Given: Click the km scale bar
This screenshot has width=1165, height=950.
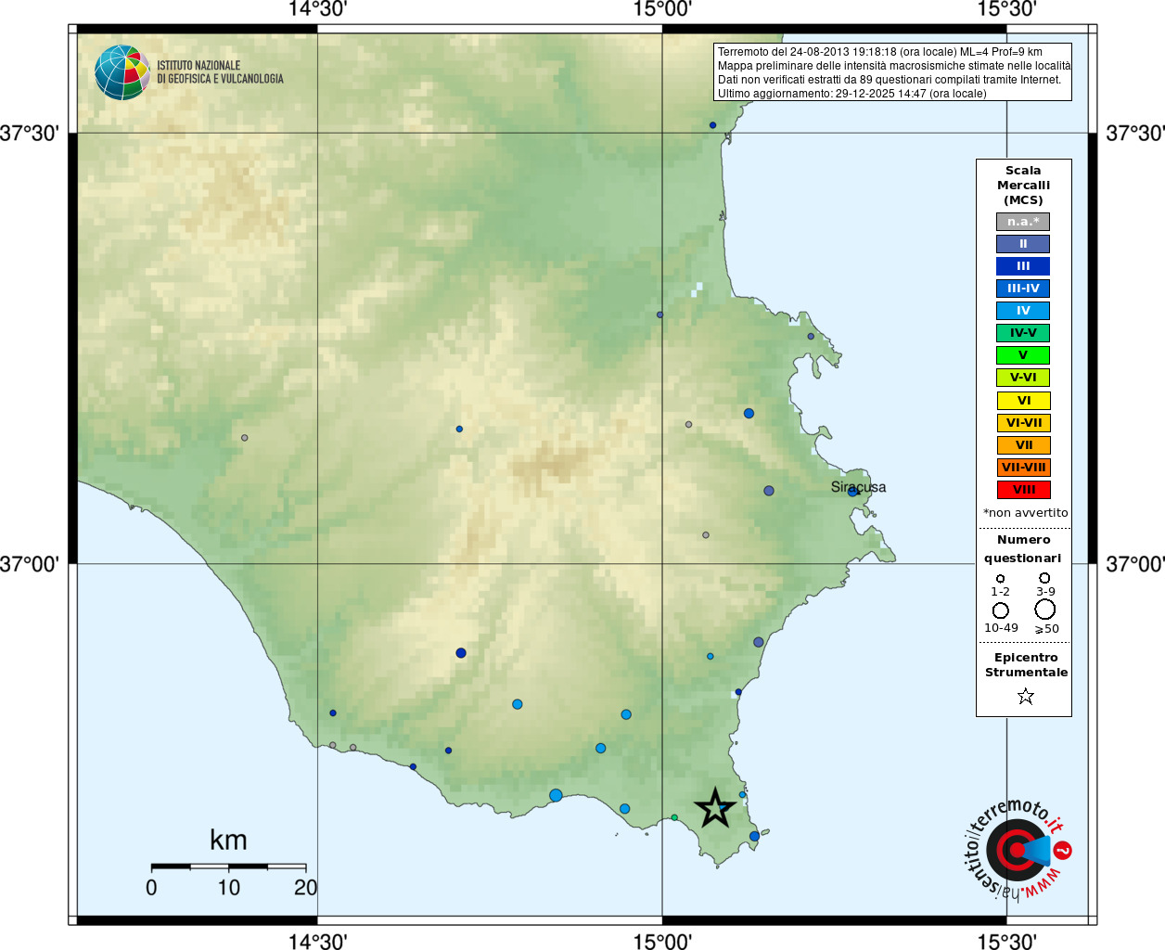Looking at the screenshot, I should coord(228,867).
